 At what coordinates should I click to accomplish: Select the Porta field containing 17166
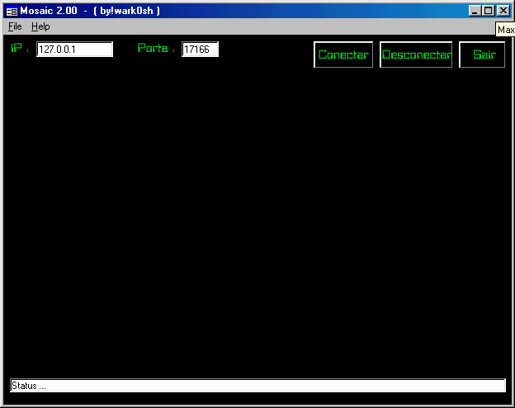click(200, 50)
